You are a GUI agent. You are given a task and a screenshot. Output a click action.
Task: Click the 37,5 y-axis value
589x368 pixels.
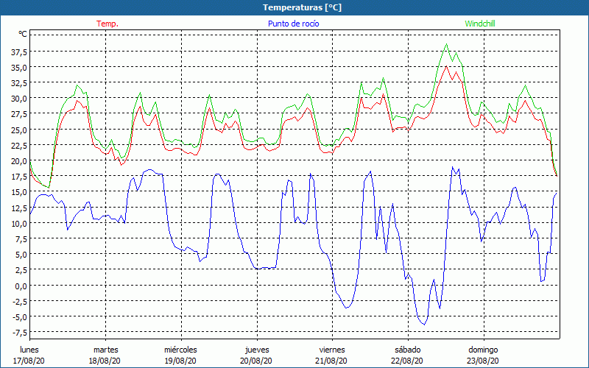click(19, 52)
